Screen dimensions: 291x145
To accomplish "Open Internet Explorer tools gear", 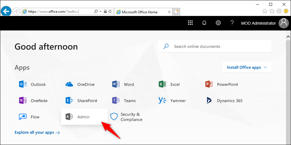I will coord(279,12).
